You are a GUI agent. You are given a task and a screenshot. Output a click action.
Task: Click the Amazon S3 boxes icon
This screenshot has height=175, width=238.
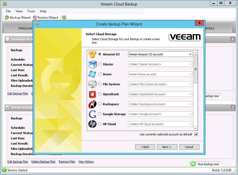tap(92, 54)
